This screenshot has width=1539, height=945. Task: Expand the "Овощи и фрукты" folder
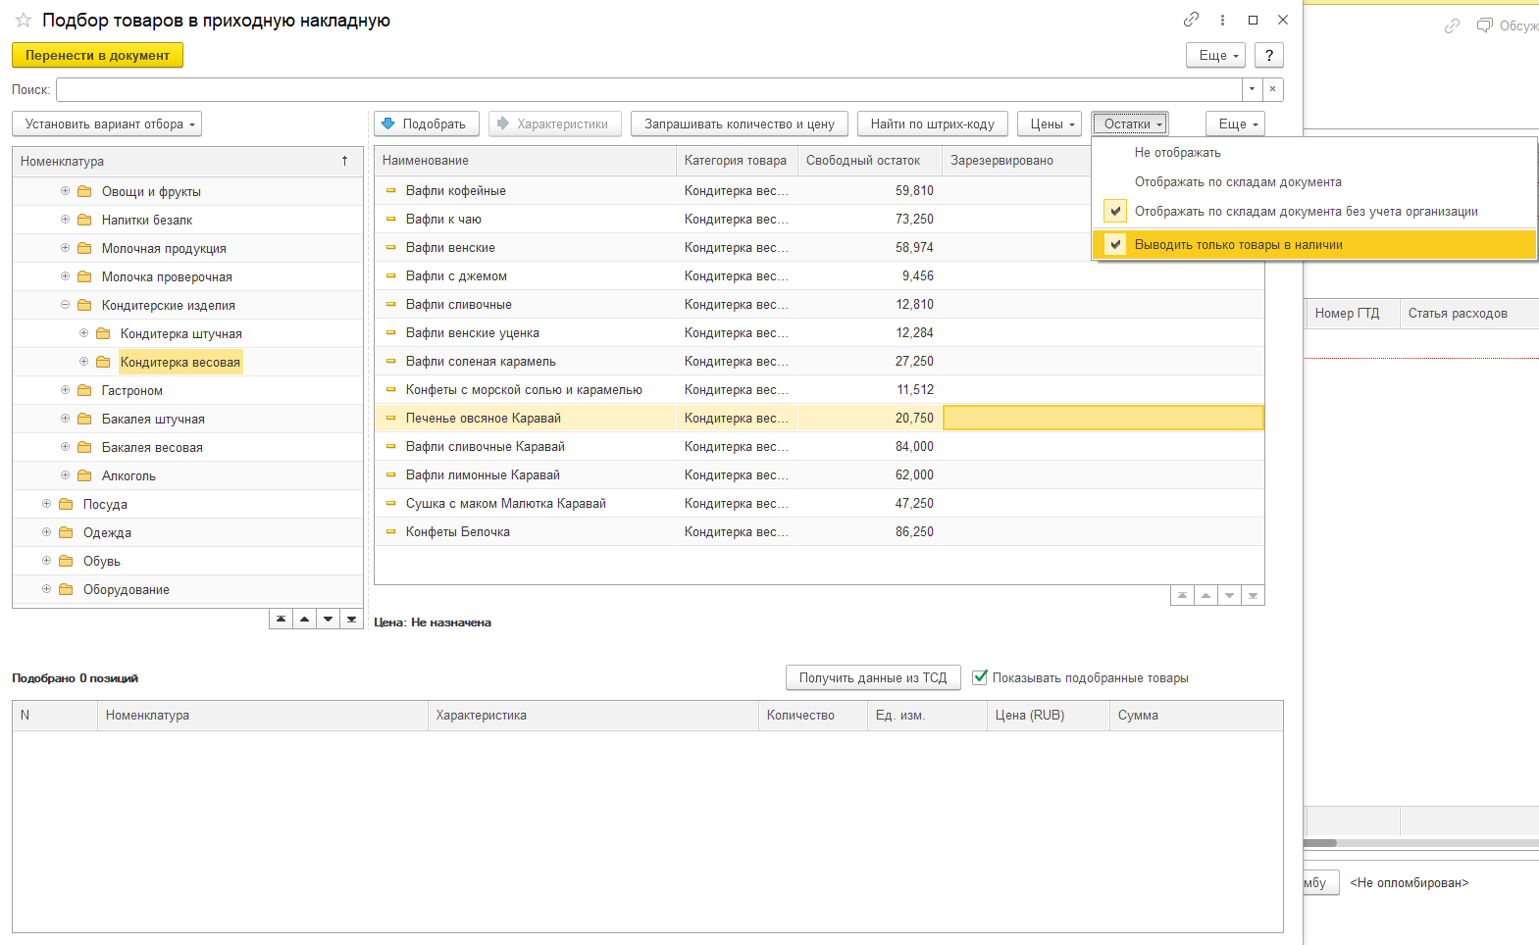(x=66, y=191)
